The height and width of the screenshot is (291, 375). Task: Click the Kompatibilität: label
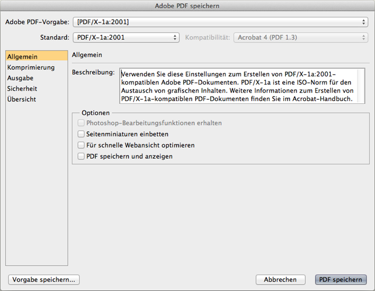[x=207, y=38]
